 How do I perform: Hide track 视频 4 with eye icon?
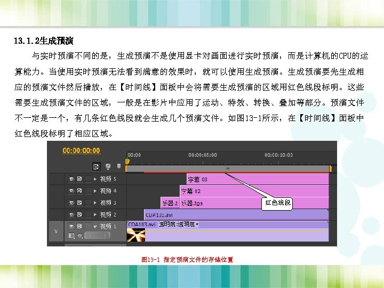coord(71,191)
